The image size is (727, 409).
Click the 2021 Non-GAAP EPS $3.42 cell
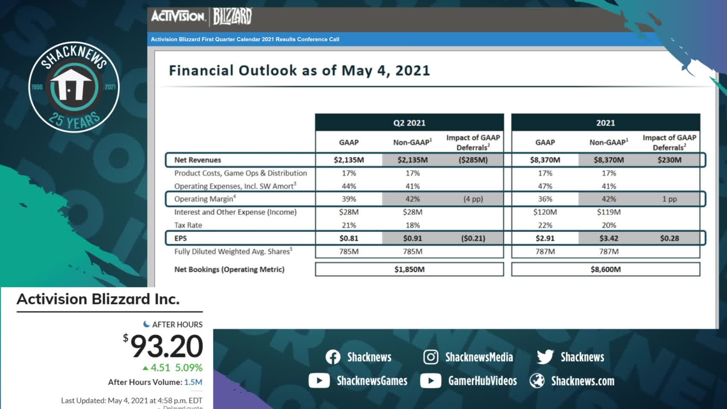(608, 238)
